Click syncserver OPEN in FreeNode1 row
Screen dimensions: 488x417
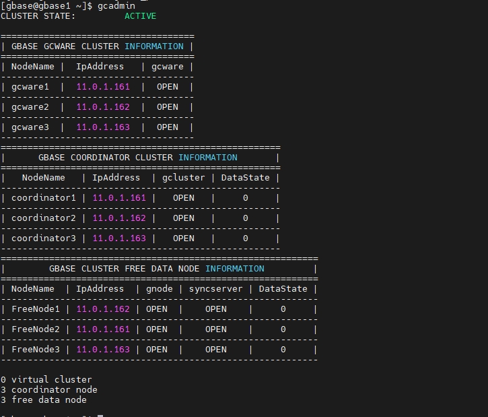pyautogui.click(x=216, y=309)
